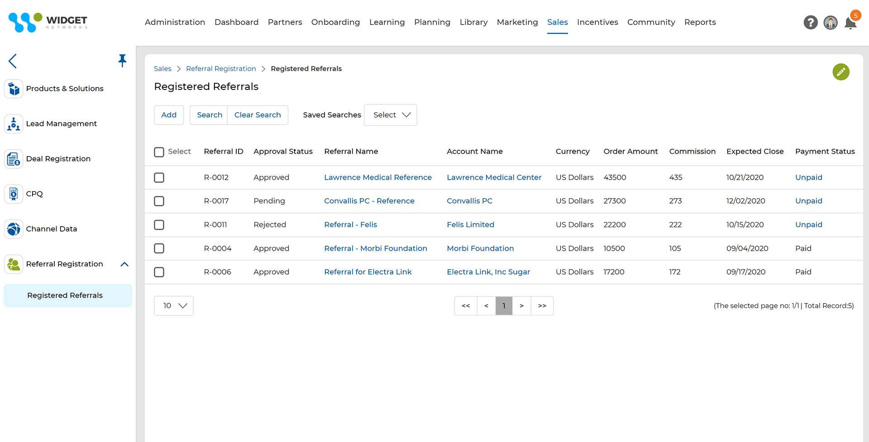The height and width of the screenshot is (442, 869).
Task: Click the Clear Search button
Action: tap(258, 115)
